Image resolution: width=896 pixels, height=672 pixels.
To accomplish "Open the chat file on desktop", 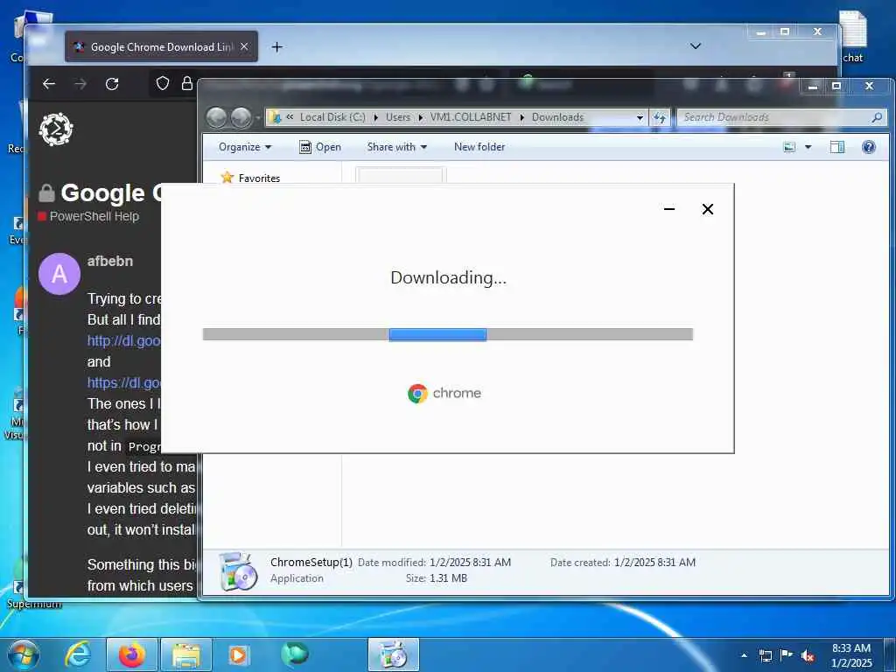I will [852, 37].
